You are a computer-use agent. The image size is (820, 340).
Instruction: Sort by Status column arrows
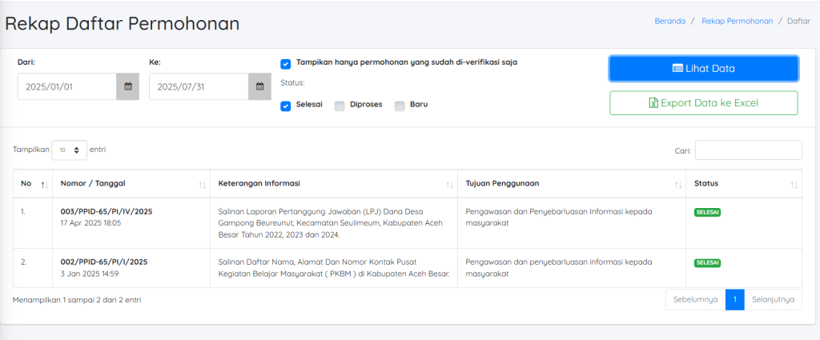(794, 184)
